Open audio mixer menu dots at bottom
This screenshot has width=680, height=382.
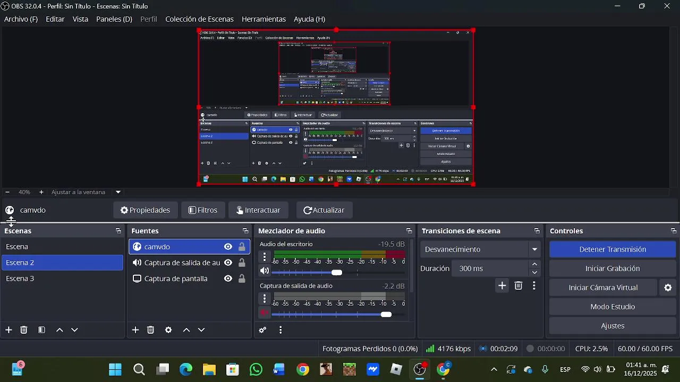280,330
